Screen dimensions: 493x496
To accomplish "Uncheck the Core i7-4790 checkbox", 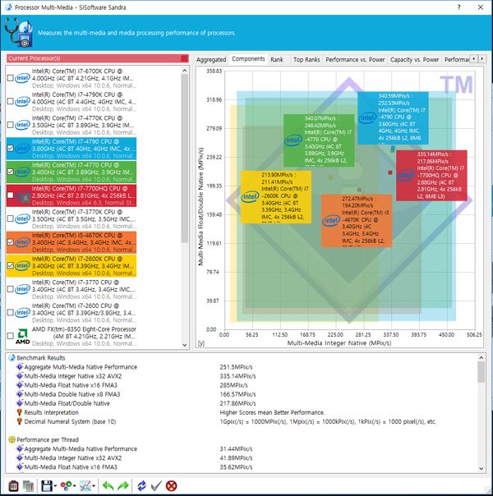I will click(11, 148).
